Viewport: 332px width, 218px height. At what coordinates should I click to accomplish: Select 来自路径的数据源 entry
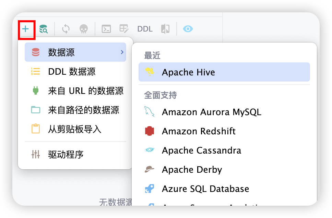click(75, 110)
